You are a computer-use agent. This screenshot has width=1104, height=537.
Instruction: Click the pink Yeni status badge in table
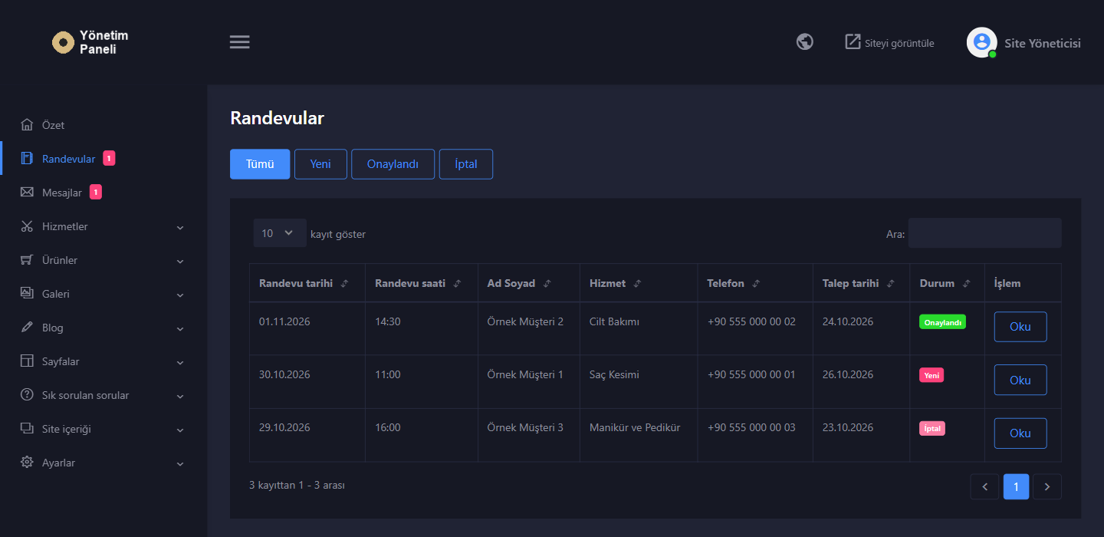[x=932, y=376]
